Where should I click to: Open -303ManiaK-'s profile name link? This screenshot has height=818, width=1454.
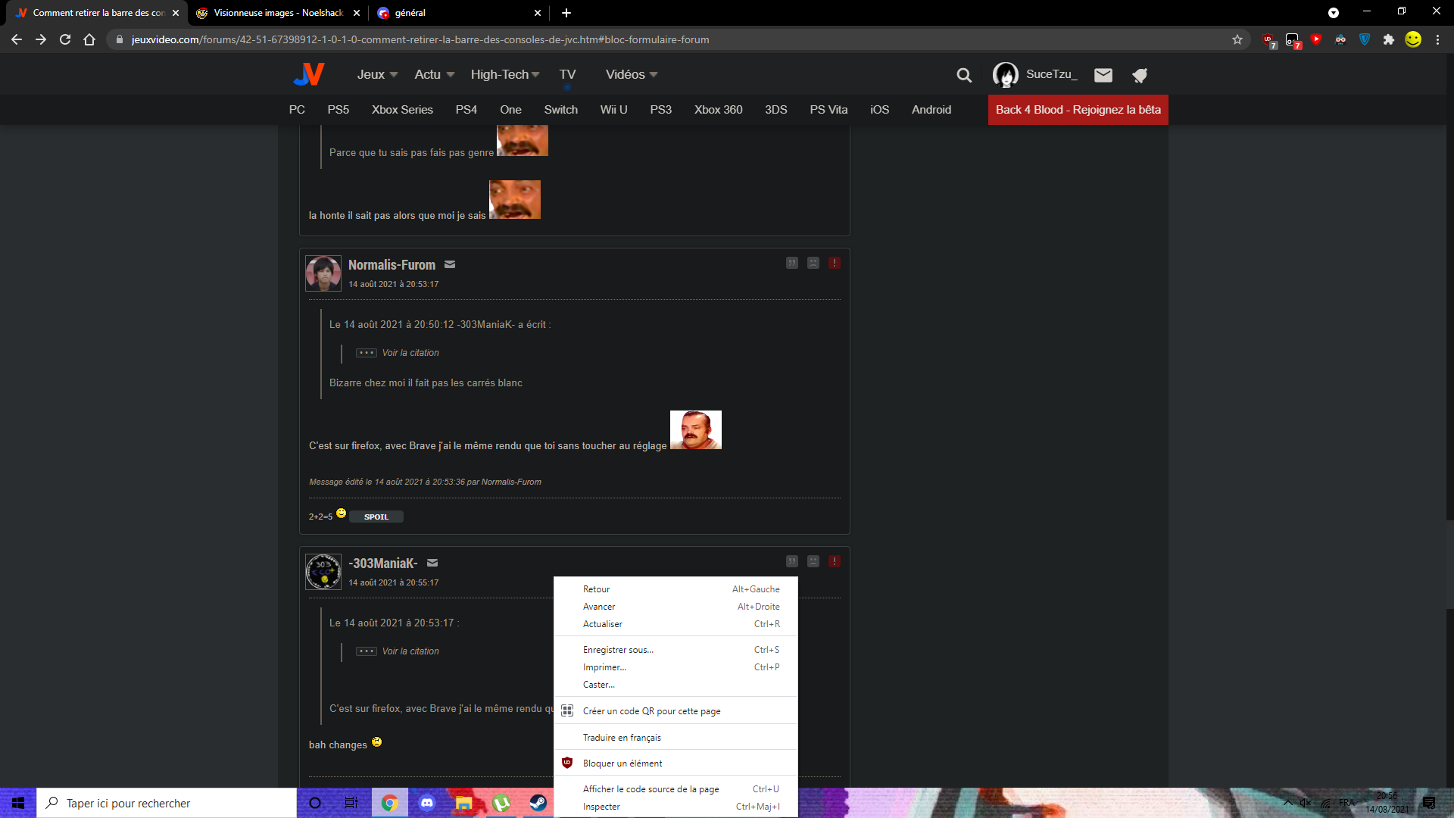click(383, 564)
